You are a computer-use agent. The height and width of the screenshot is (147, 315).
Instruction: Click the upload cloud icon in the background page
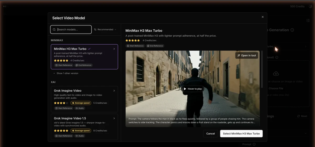276,74
